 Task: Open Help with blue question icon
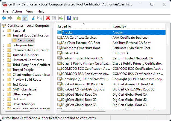coord(69,18)
